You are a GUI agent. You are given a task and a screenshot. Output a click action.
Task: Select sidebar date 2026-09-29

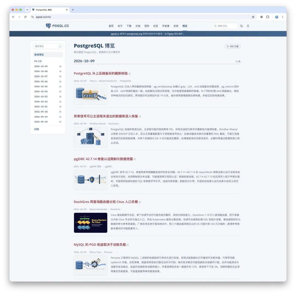click(48, 117)
